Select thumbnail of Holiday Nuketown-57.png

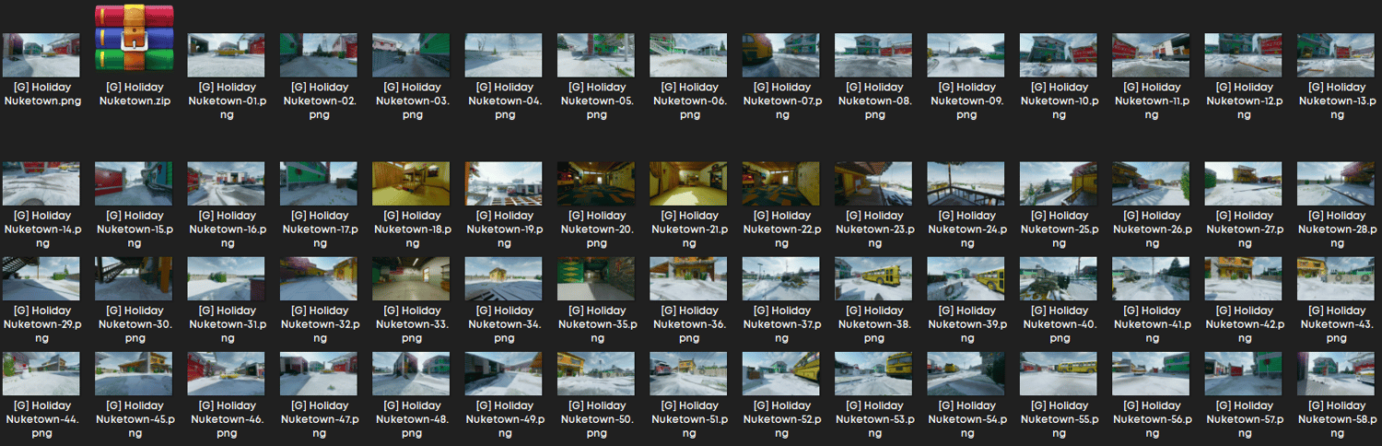(1243, 373)
